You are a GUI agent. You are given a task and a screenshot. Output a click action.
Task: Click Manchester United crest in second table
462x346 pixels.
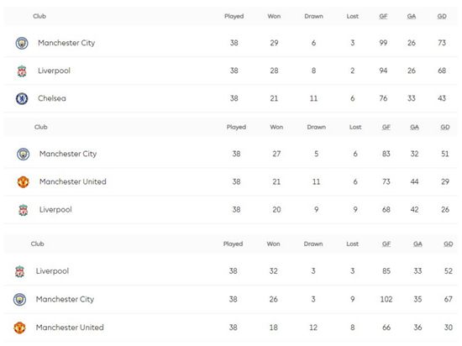(x=24, y=181)
